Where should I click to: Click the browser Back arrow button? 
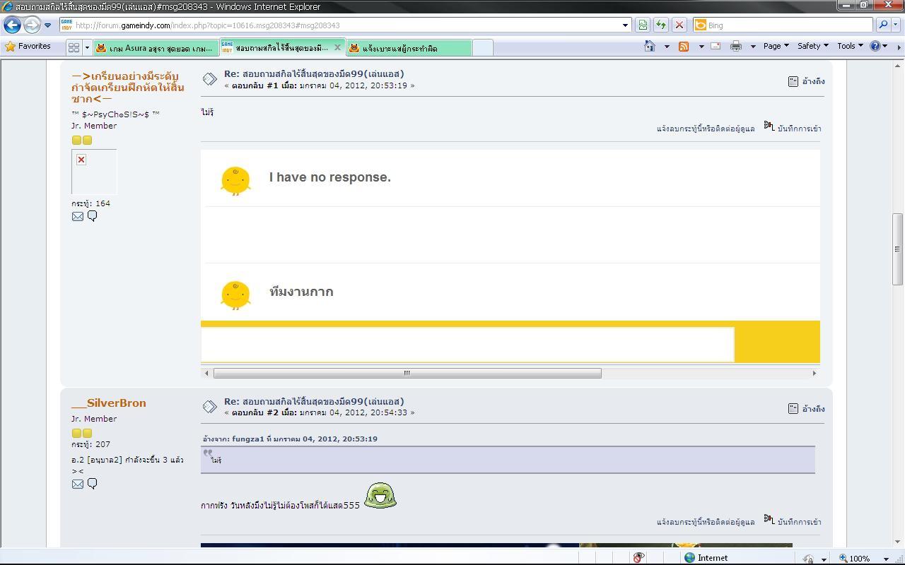[12, 25]
